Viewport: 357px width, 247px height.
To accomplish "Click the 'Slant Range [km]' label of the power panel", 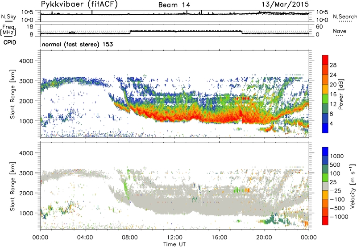I will [12, 94].
